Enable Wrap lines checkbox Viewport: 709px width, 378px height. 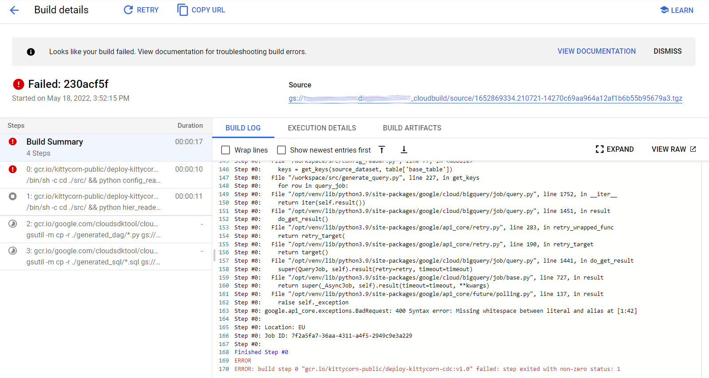226,150
